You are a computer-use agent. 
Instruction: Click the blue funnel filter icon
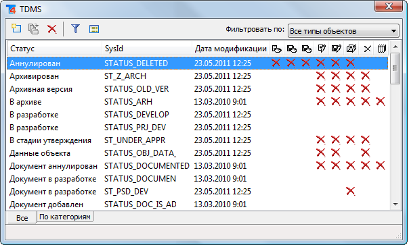click(x=75, y=28)
